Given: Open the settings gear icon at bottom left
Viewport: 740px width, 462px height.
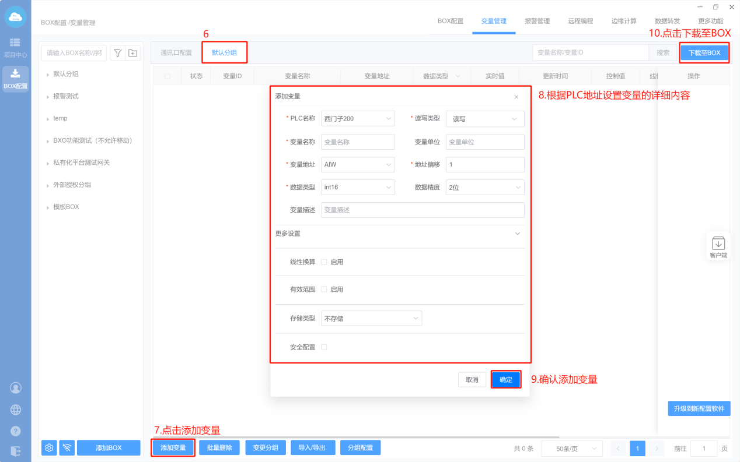Looking at the screenshot, I should click(x=49, y=447).
